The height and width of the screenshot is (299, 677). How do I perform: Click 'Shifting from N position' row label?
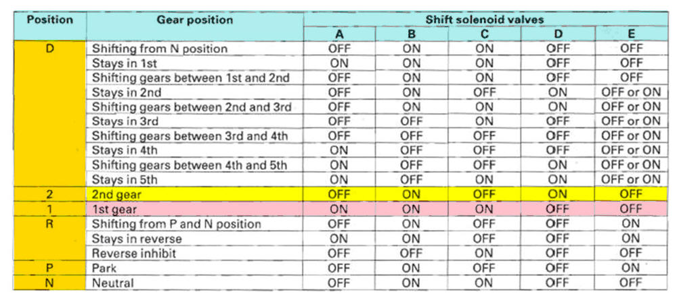[x=160, y=49]
